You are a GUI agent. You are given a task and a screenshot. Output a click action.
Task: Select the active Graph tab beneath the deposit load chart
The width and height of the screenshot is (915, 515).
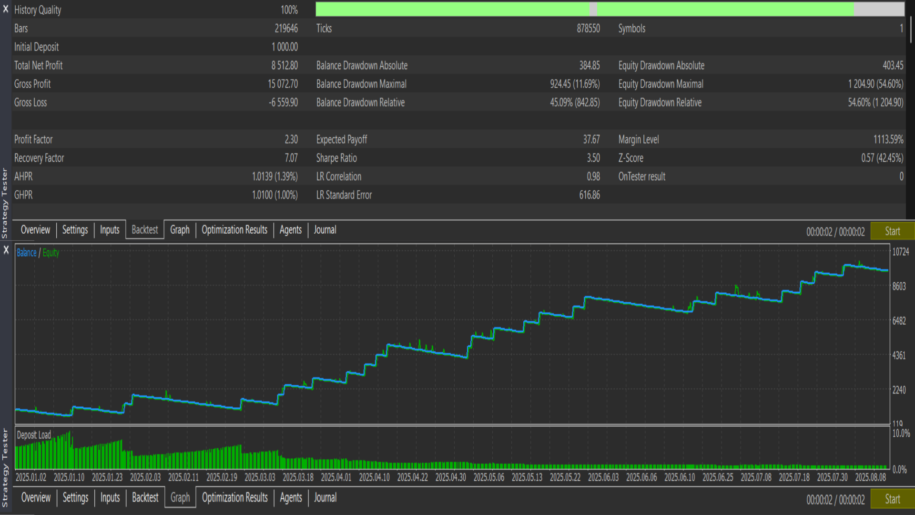click(180, 498)
